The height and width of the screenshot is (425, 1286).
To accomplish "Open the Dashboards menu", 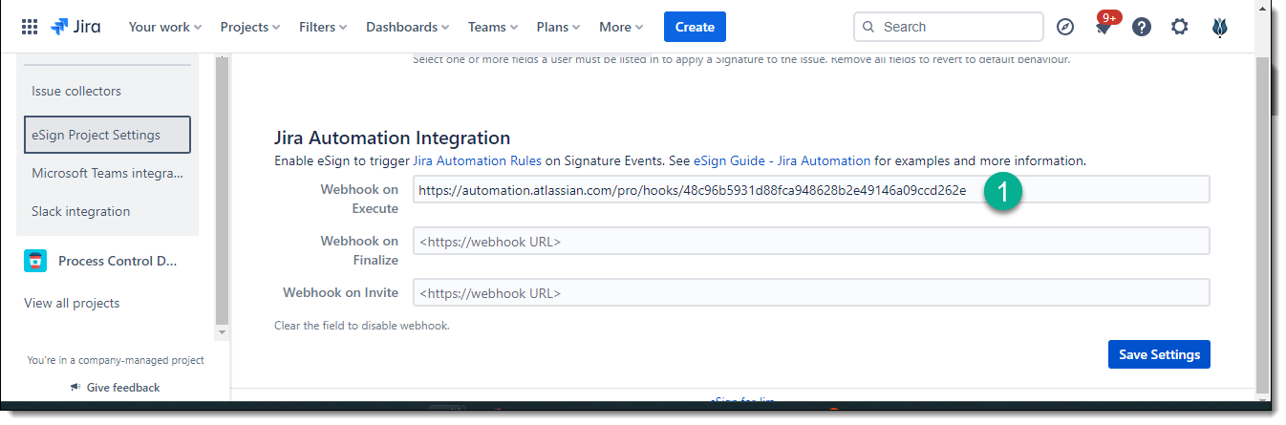I will click(407, 27).
